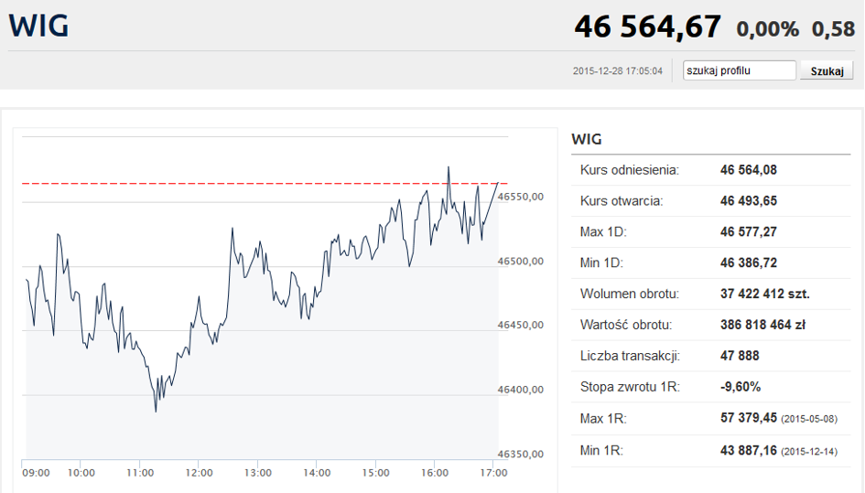
Task: Click the 0,58 point change value
Action: click(x=833, y=29)
